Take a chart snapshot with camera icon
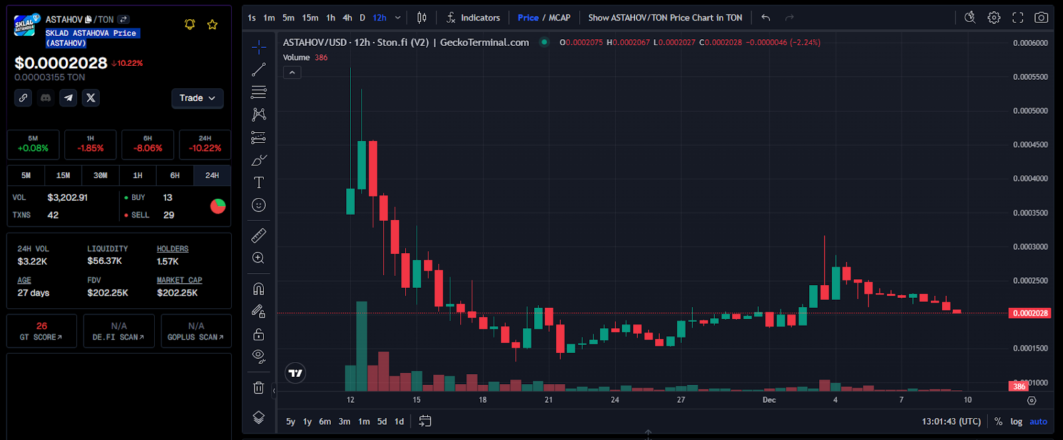This screenshot has width=1063, height=440. tap(1042, 18)
